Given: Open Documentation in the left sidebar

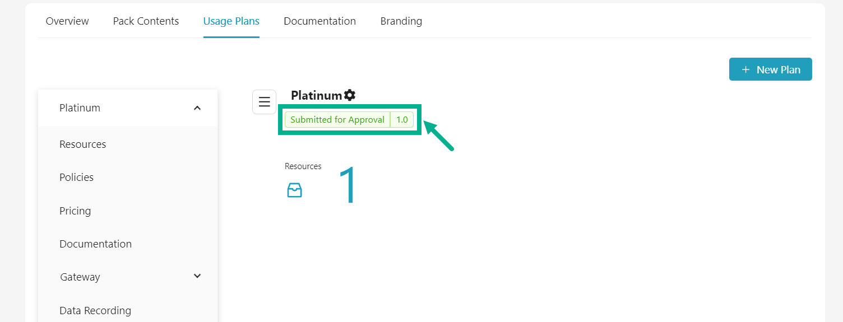Looking at the screenshot, I should (x=96, y=244).
